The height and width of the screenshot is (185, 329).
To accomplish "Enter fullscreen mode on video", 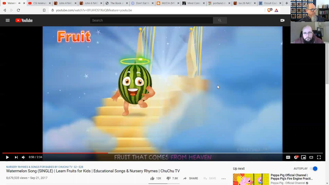I will click(319, 157).
